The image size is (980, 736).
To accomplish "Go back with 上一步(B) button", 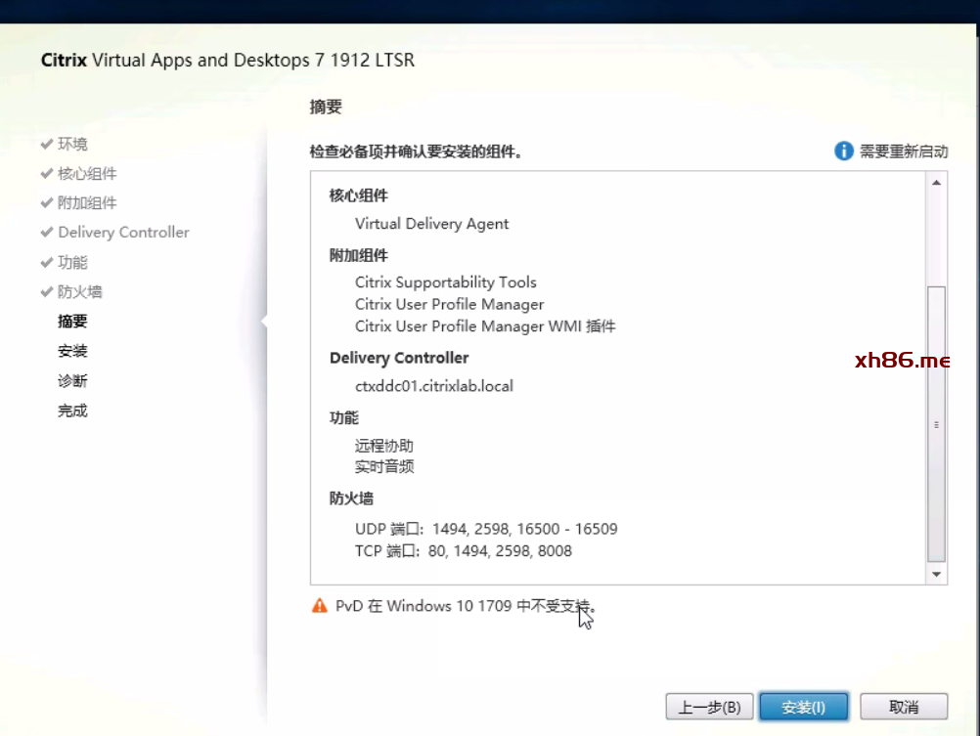I will click(x=709, y=707).
